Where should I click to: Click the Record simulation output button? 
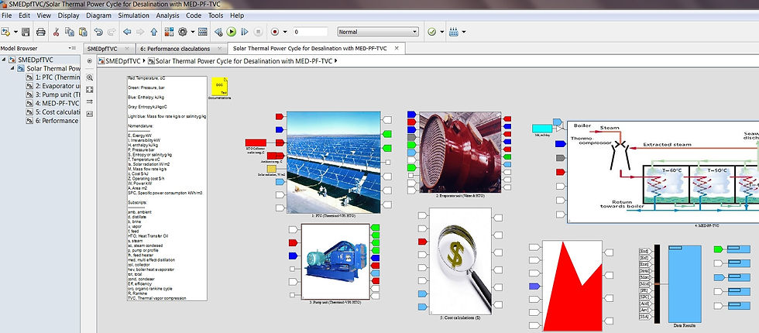[274, 32]
